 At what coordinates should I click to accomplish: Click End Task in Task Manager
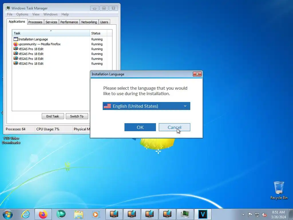click(53, 116)
